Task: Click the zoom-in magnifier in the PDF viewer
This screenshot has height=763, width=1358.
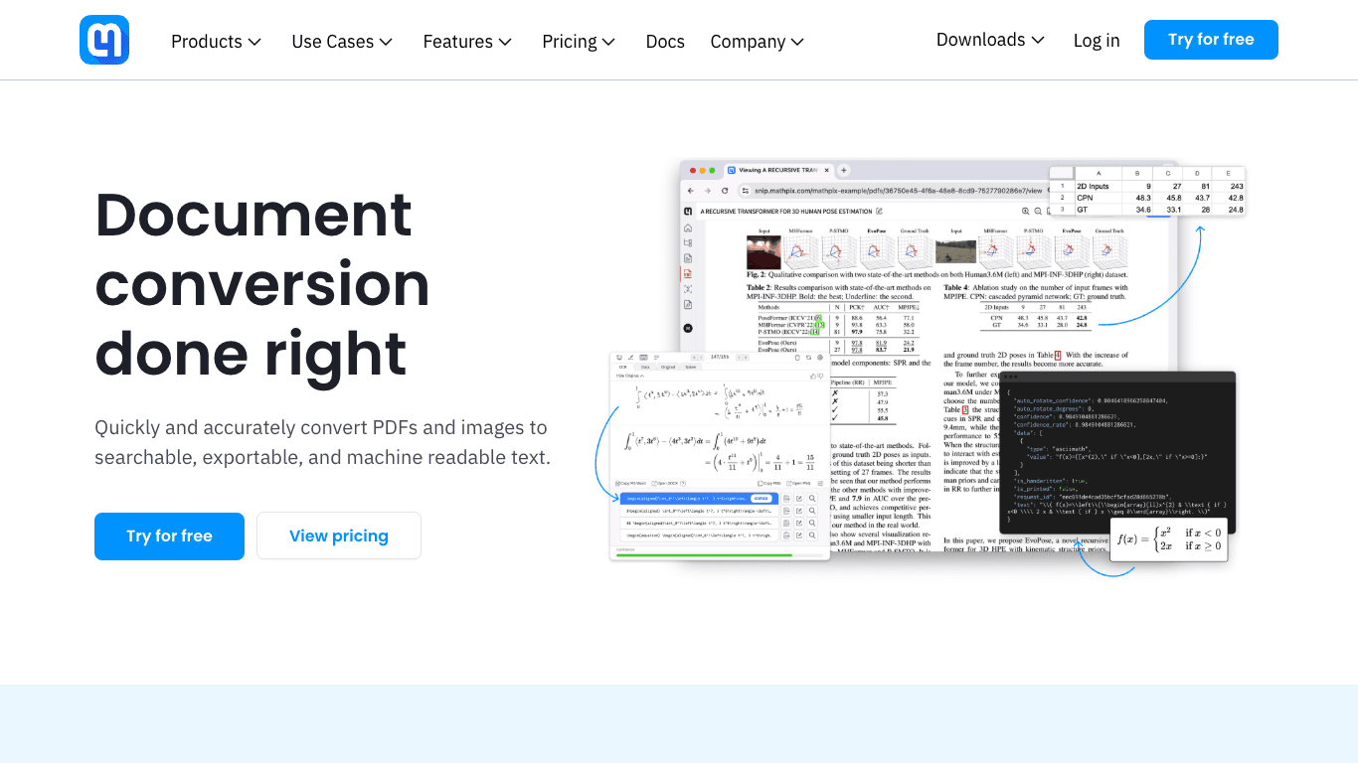Action: [x=1025, y=211]
